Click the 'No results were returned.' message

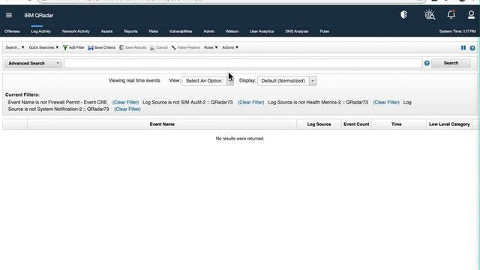click(x=240, y=139)
